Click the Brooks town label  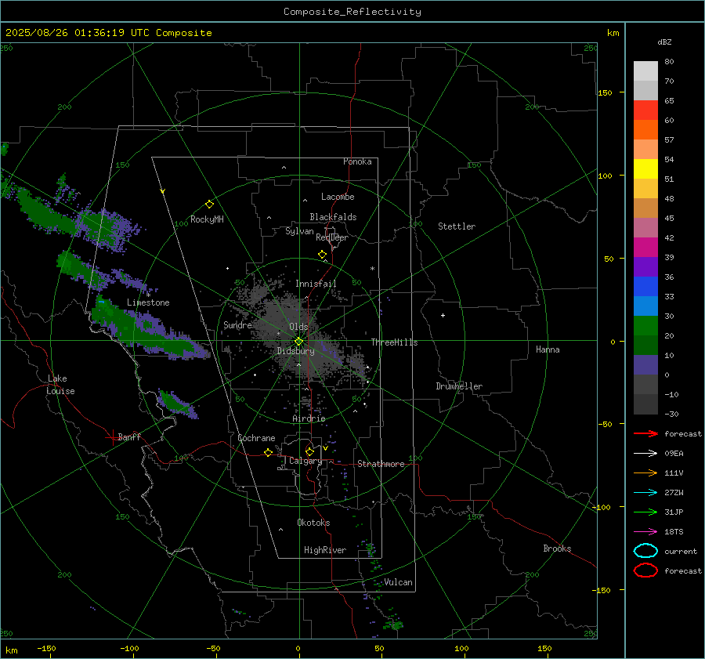coord(557,549)
